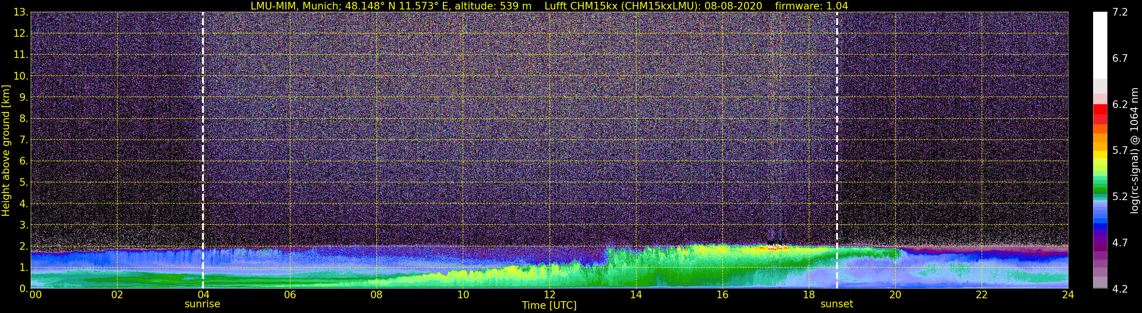
Task: Click the '22' time tick label
Action: tap(982, 295)
